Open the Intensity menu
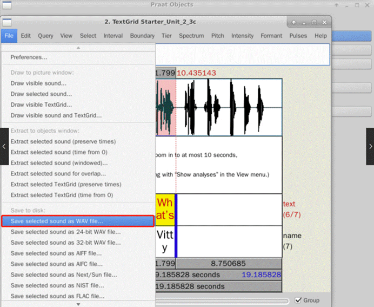Viewport: 374px width, 307px height. (x=242, y=36)
